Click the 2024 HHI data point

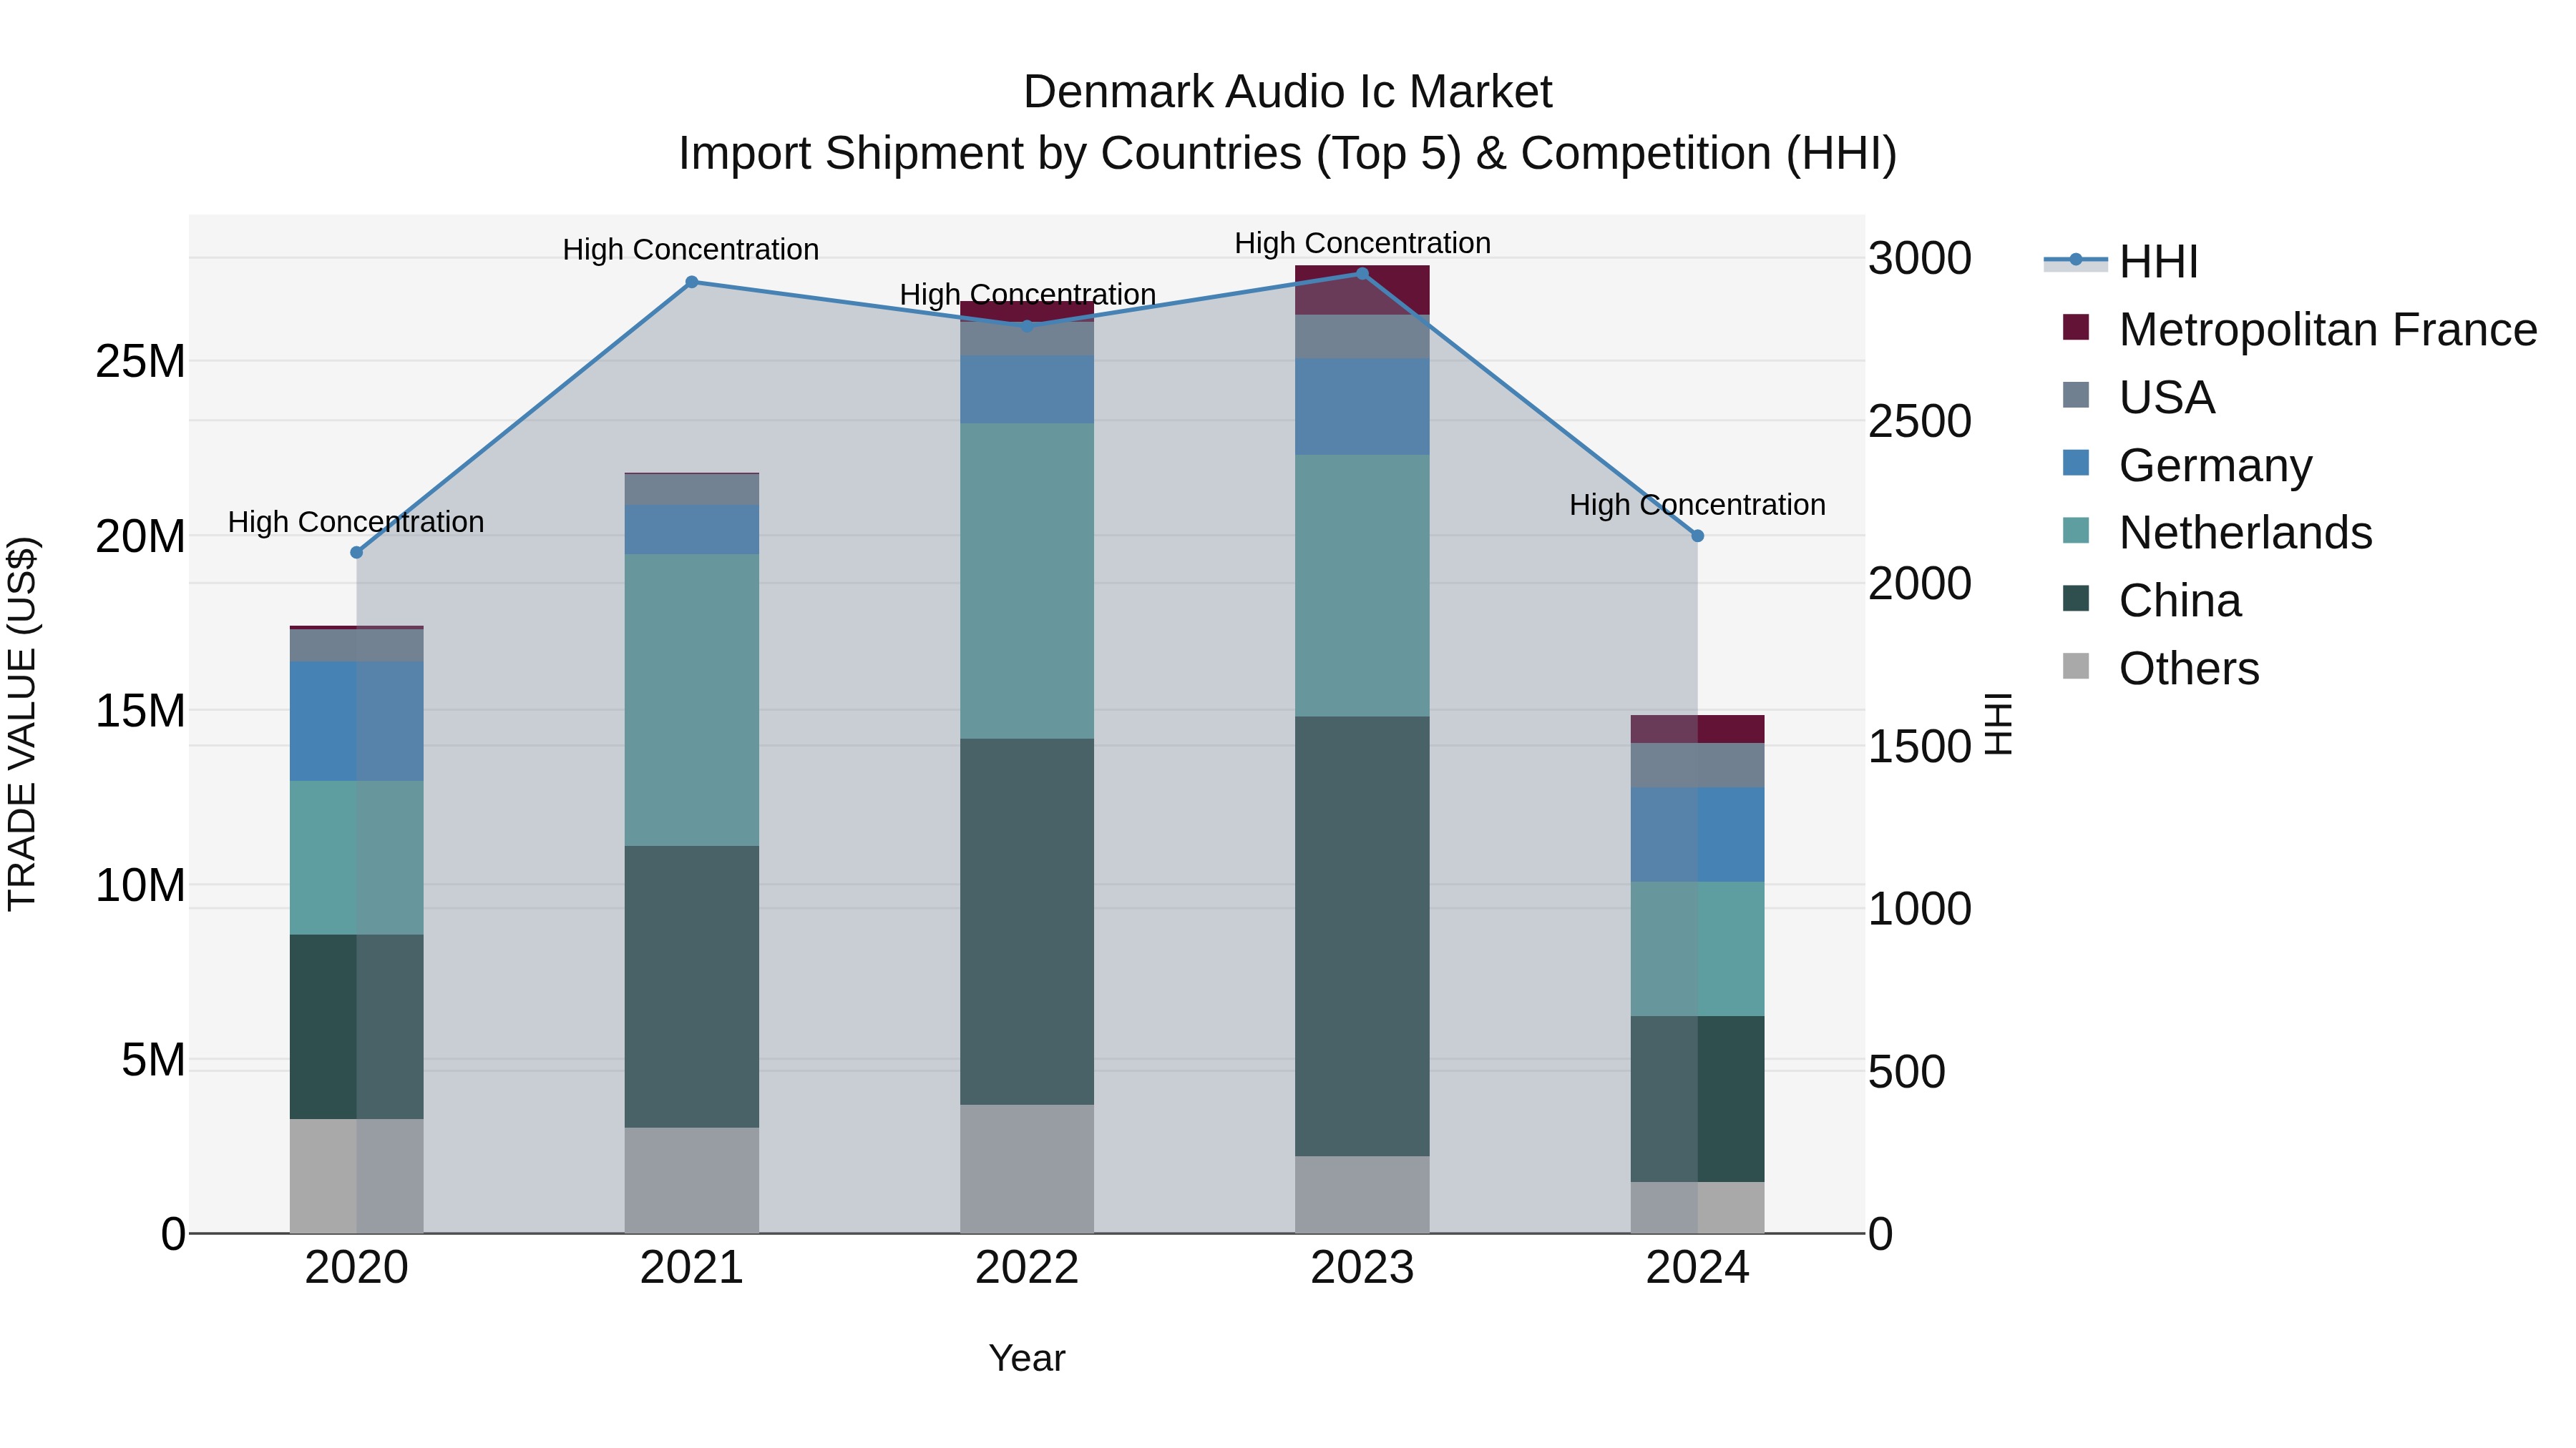pyautogui.click(x=1697, y=536)
